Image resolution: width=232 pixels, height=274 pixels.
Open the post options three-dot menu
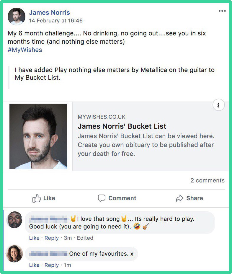(x=222, y=11)
